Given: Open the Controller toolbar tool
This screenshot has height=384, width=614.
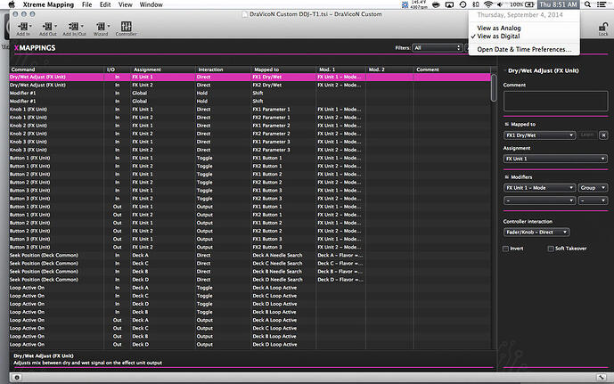Looking at the screenshot, I should (x=126, y=29).
